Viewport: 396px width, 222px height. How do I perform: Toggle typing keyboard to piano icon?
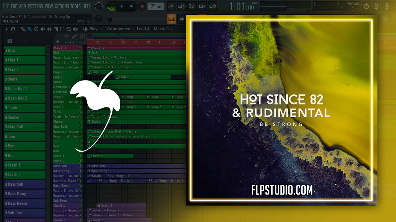[171, 19]
